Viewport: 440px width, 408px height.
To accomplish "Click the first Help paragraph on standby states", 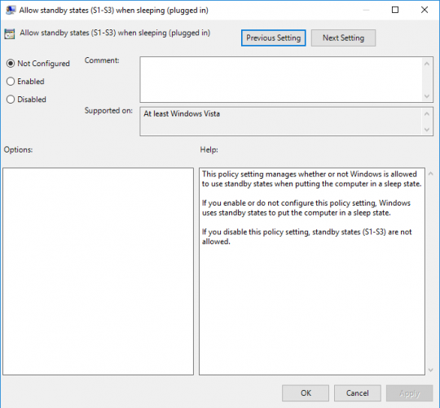I will coord(312,179).
